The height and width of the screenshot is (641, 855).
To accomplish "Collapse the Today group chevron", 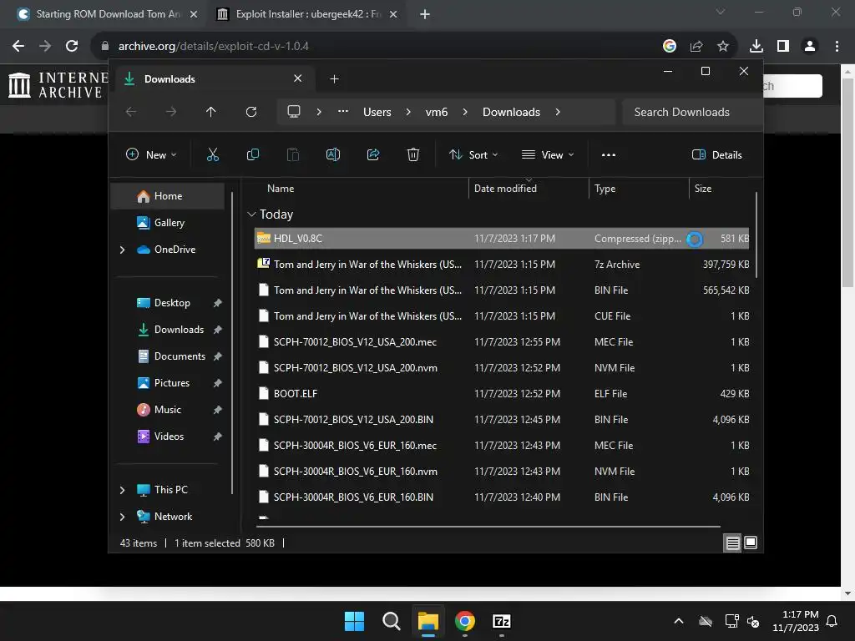I will (251, 215).
